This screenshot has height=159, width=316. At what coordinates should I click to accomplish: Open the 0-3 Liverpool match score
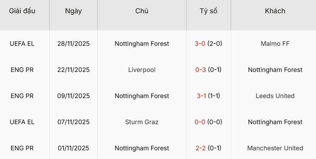tap(200, 70)
